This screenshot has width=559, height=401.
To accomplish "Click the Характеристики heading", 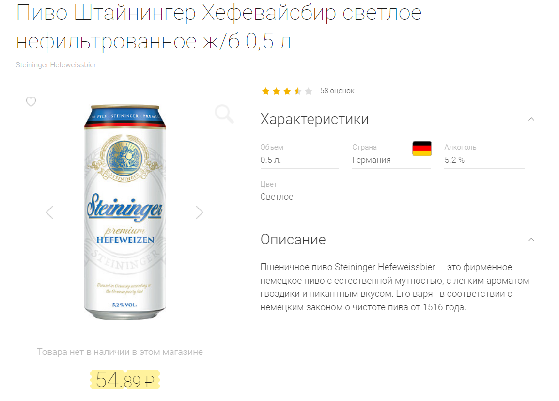I will point(314,119).
